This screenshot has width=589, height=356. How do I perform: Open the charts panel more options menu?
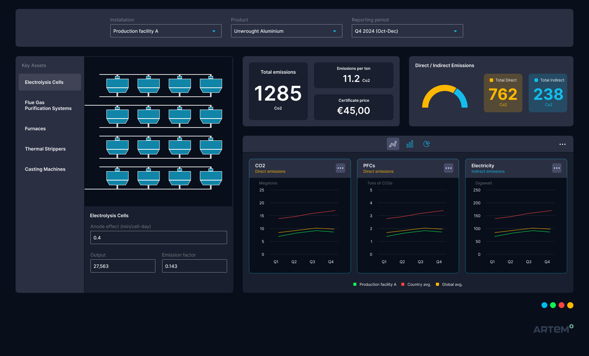563,144
